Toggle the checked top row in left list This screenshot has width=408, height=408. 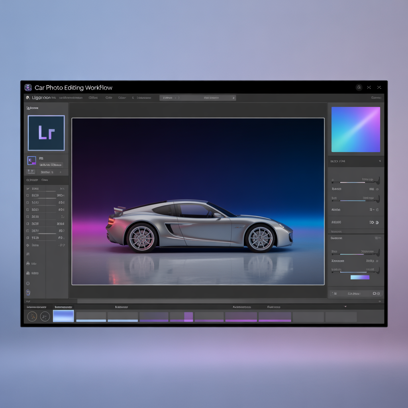pyautogui.click(x=28, y=188)
